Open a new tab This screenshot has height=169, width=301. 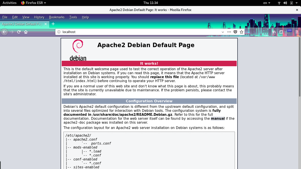53,24
